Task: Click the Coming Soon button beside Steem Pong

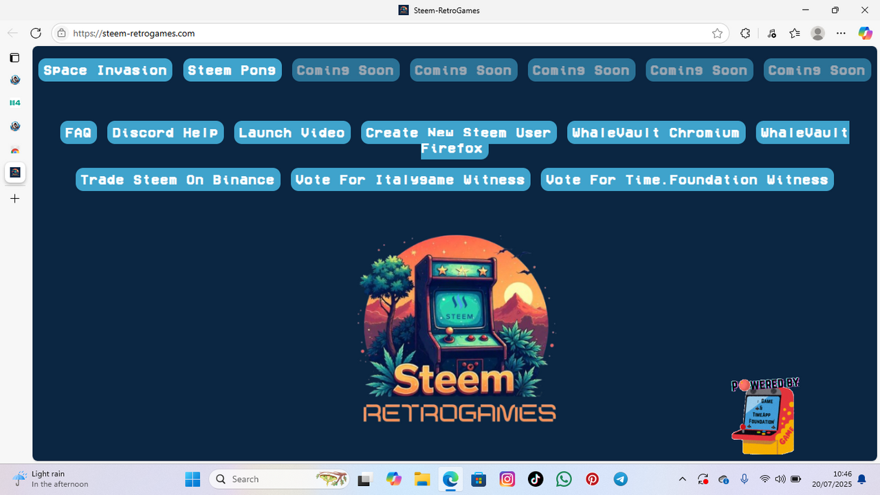Action: coord(346,70)
